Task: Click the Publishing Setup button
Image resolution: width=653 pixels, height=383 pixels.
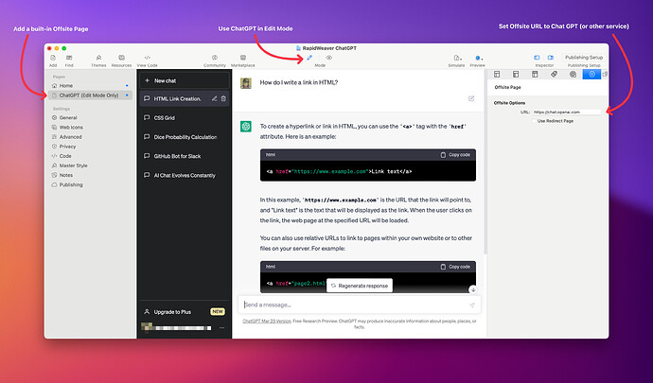Action: [584, 58]
